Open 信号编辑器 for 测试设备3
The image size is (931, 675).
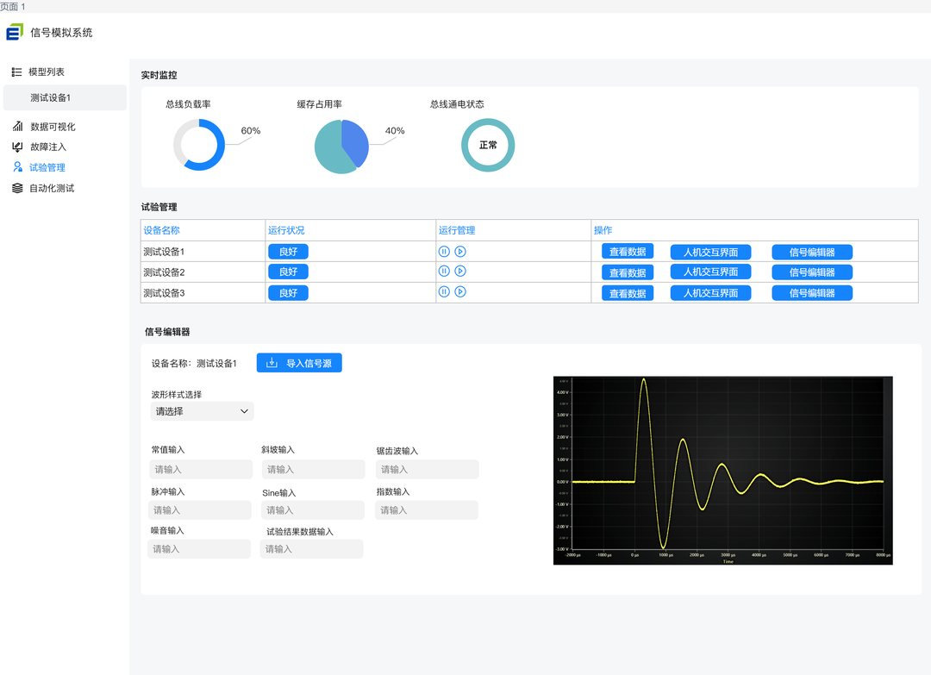tap(812, 293)
